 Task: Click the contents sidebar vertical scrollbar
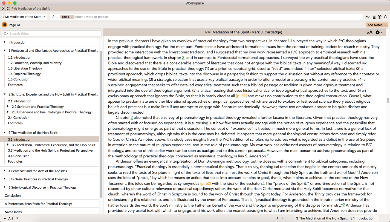[x=101, y=124]
